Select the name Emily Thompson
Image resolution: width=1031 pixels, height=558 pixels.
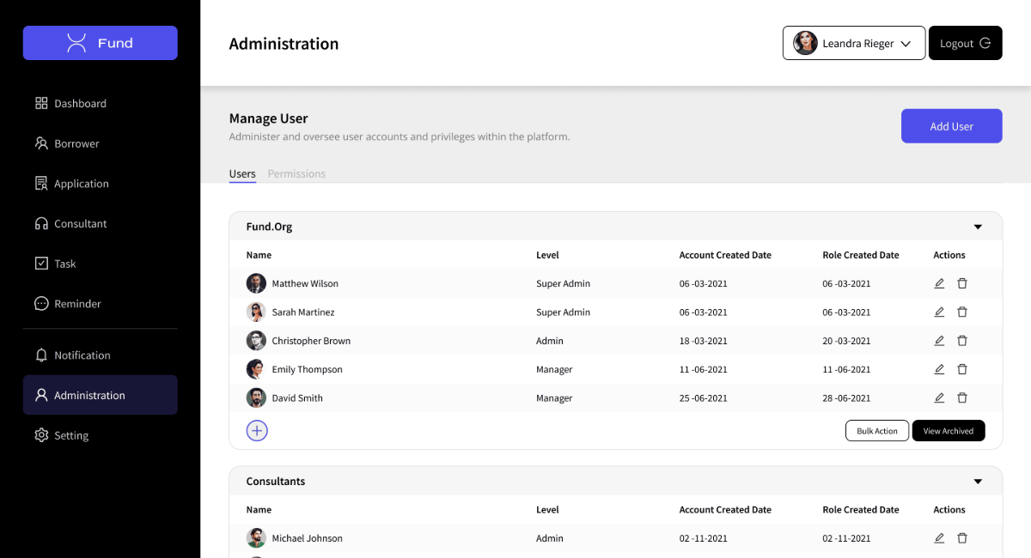308,369
